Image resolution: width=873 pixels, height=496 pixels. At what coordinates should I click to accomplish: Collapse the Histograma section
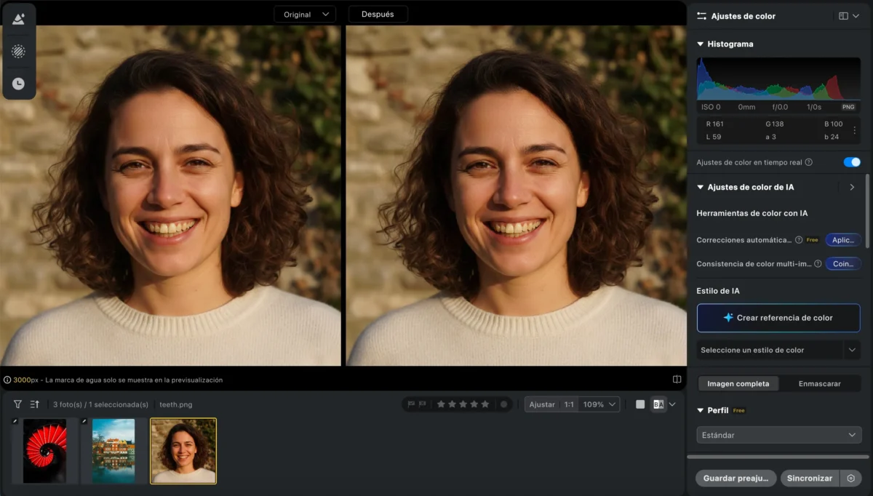click(x=701, y=44)
